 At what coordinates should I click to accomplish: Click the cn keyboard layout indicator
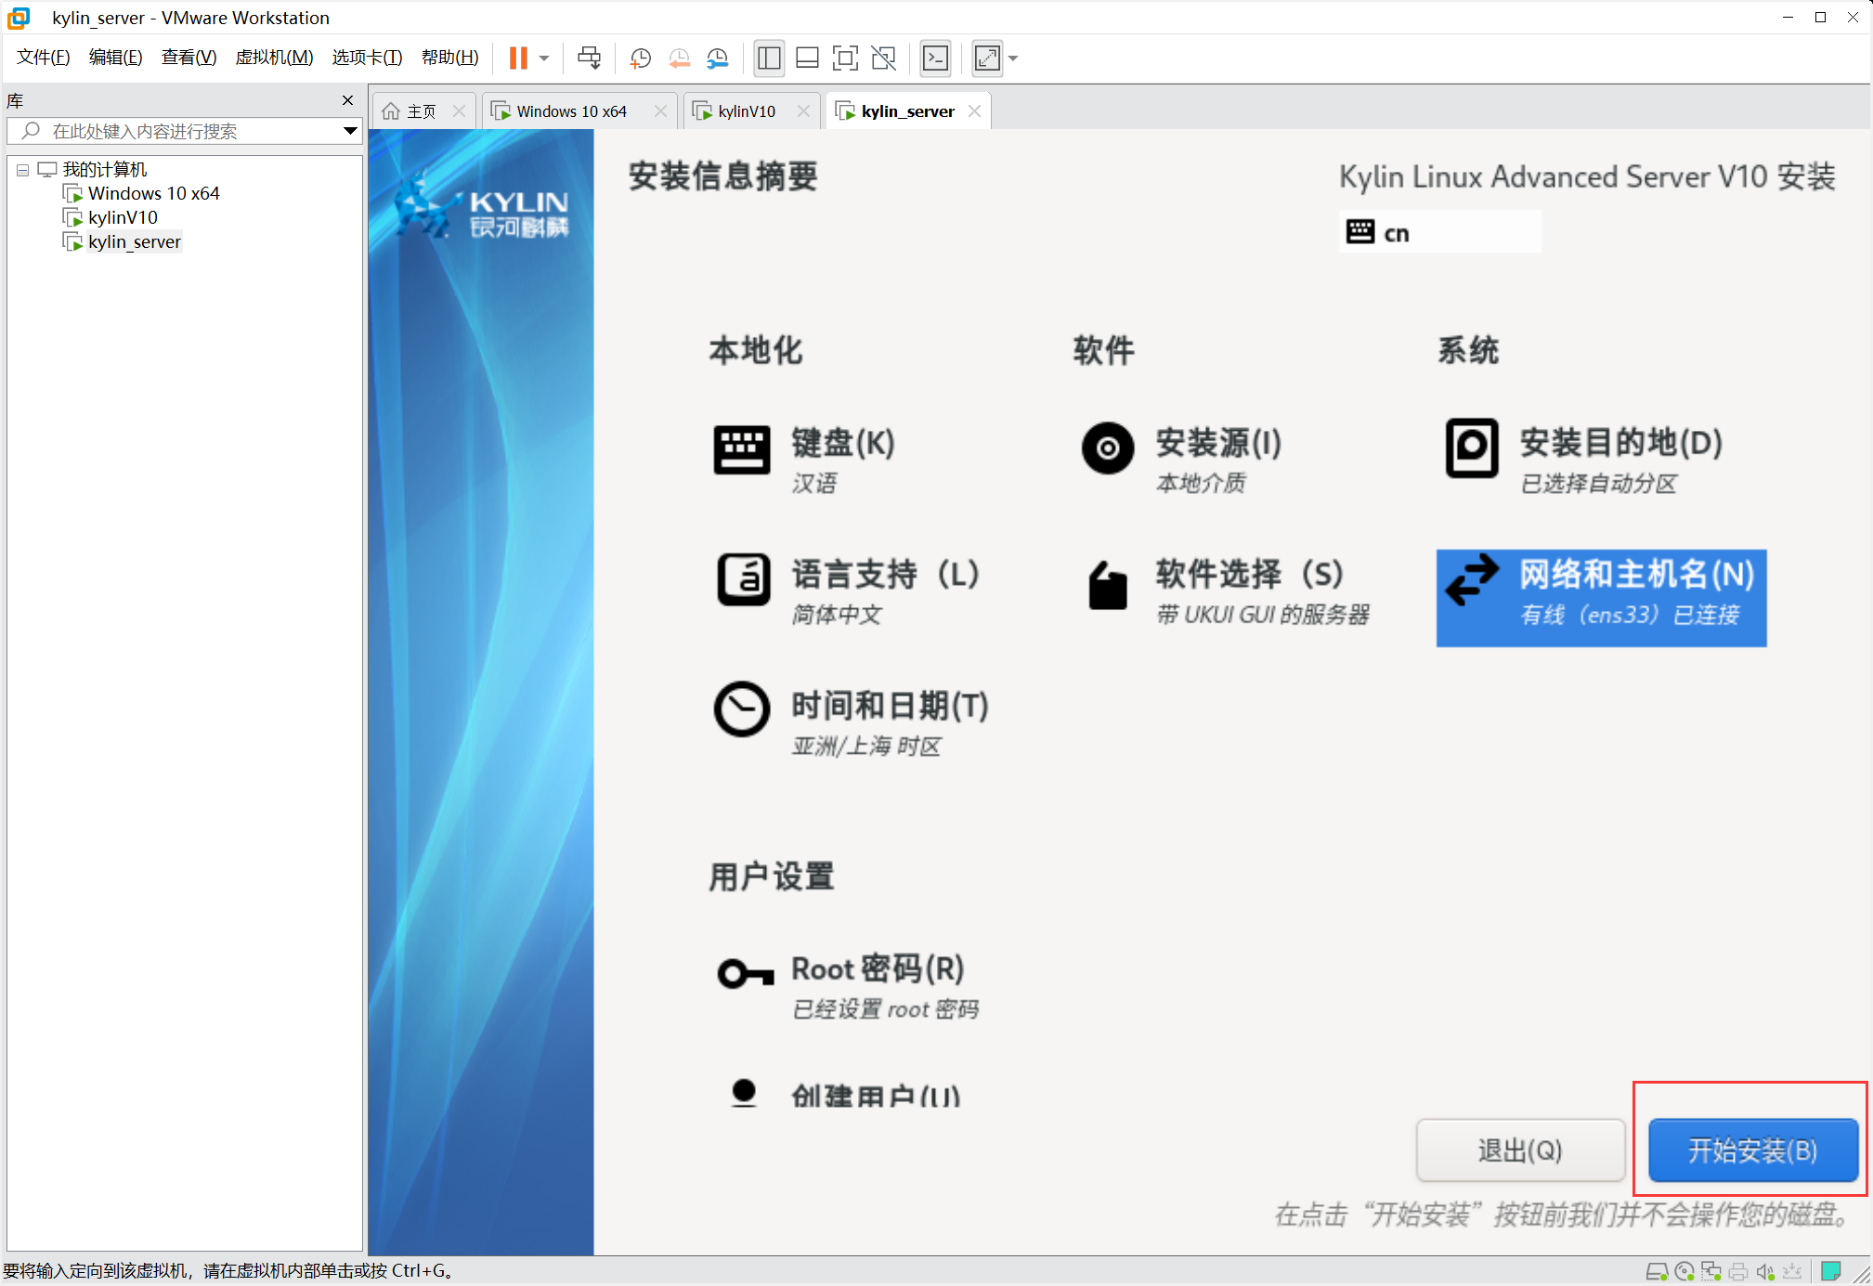[1439, 232]
